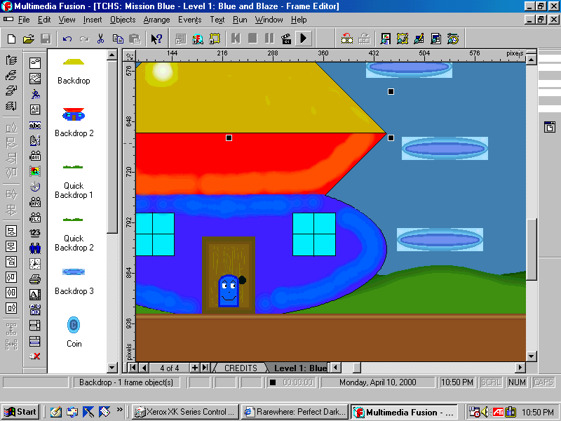Click the Undo arrow icon
561x421 pixels.
(67, 39)
